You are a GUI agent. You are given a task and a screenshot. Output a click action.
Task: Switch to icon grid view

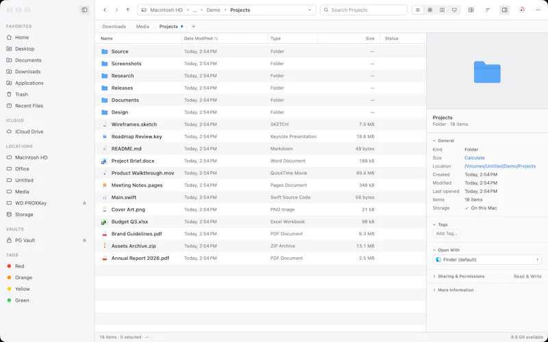430,10
